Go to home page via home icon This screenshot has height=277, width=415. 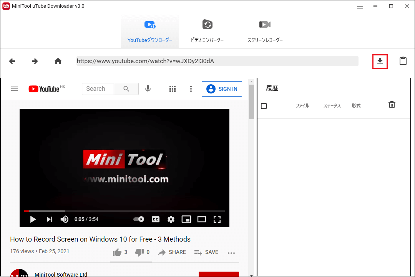[58, 61]
